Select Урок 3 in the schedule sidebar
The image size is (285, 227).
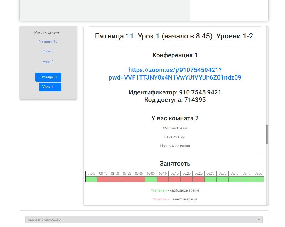pyautogui.click(x=48, y=62)
